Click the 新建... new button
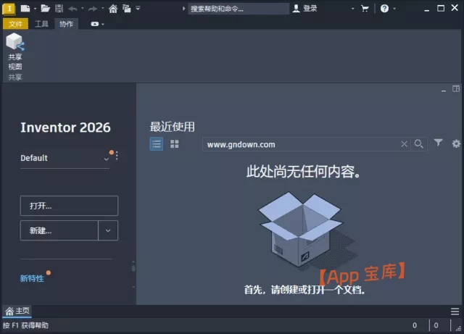The width and height of the screenshot is (464, 334). click(x=59, y=230)
